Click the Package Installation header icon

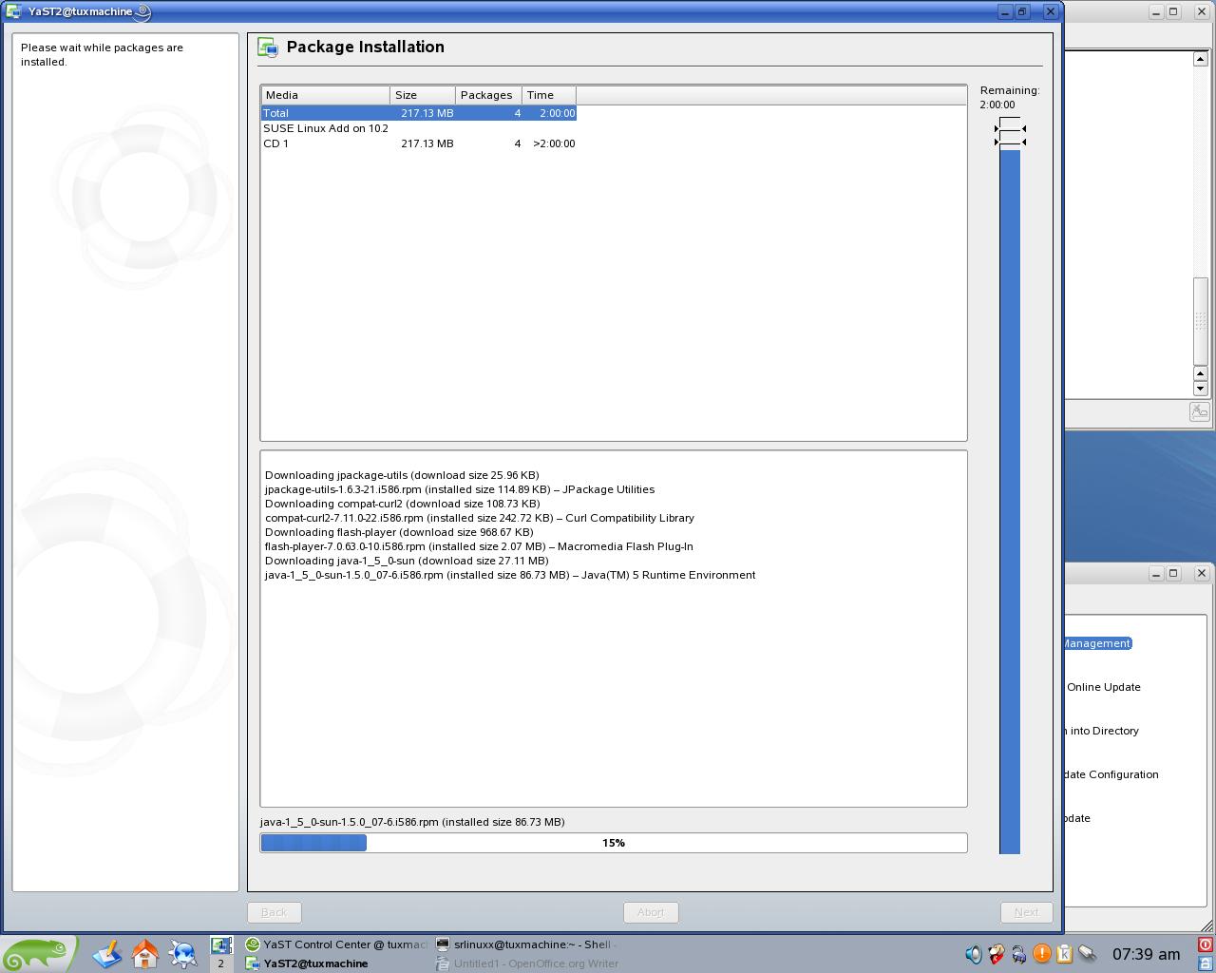click(268, 48)
